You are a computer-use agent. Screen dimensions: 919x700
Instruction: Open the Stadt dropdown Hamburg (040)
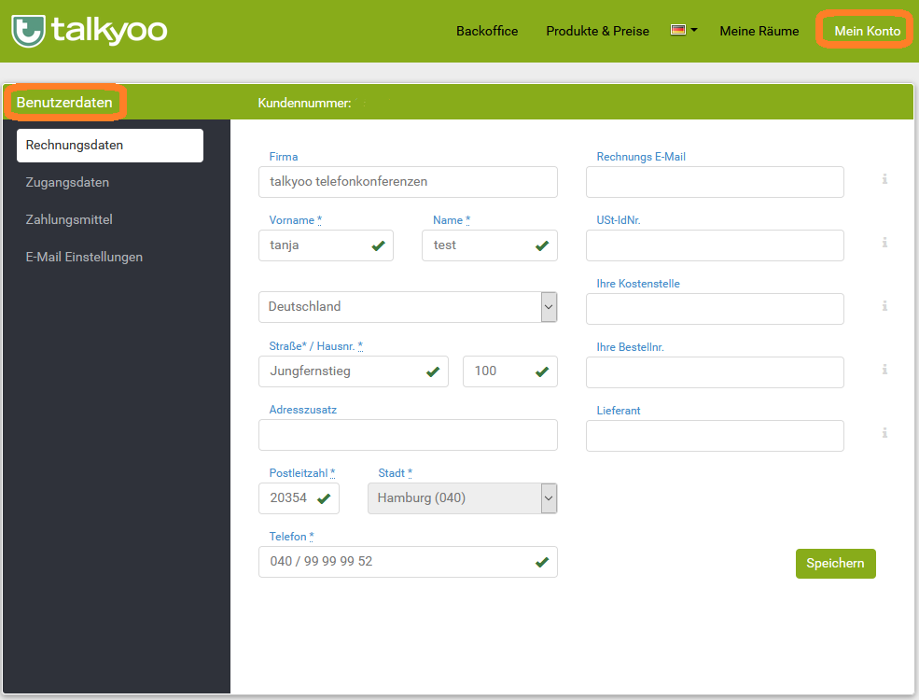pyautogui.click(x=463, y=498)
